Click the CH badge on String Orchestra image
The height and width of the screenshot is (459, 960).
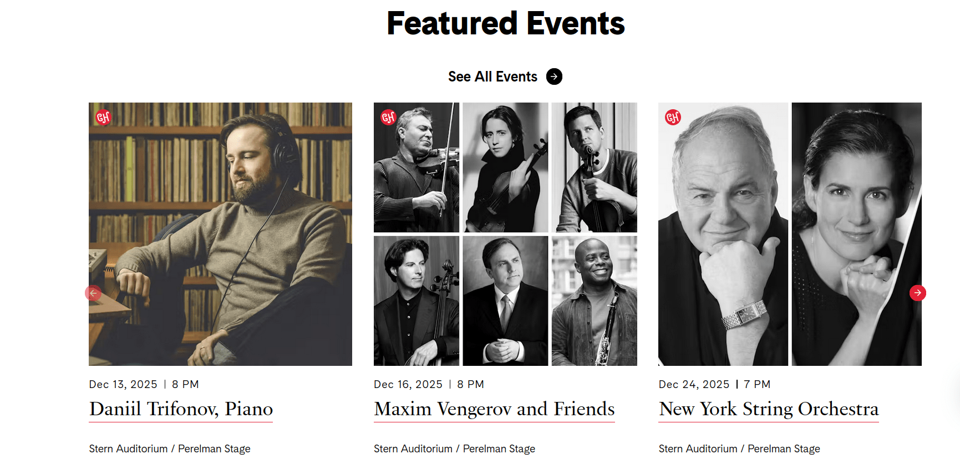673,118
